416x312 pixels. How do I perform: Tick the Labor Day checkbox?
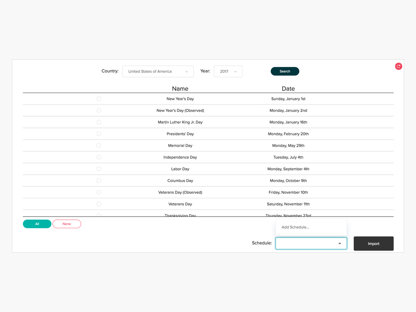click(99, 169)
